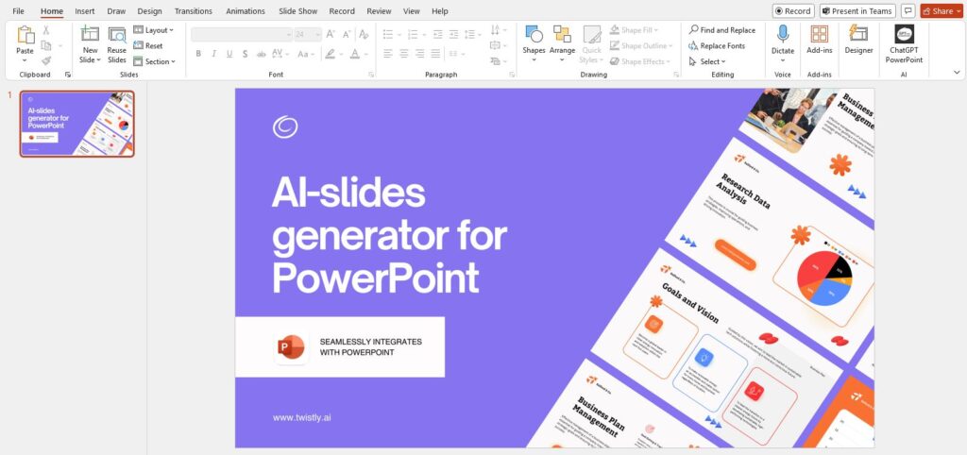Viewport: 967px width, 455px height.
Task: Open Quick Styles
Action: point(592,43)
